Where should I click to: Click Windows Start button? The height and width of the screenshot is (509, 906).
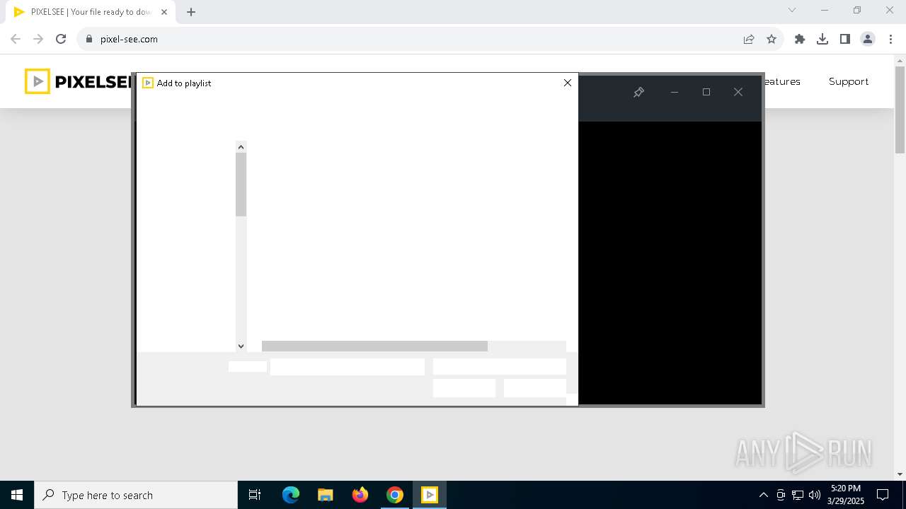tap(17, 495)
